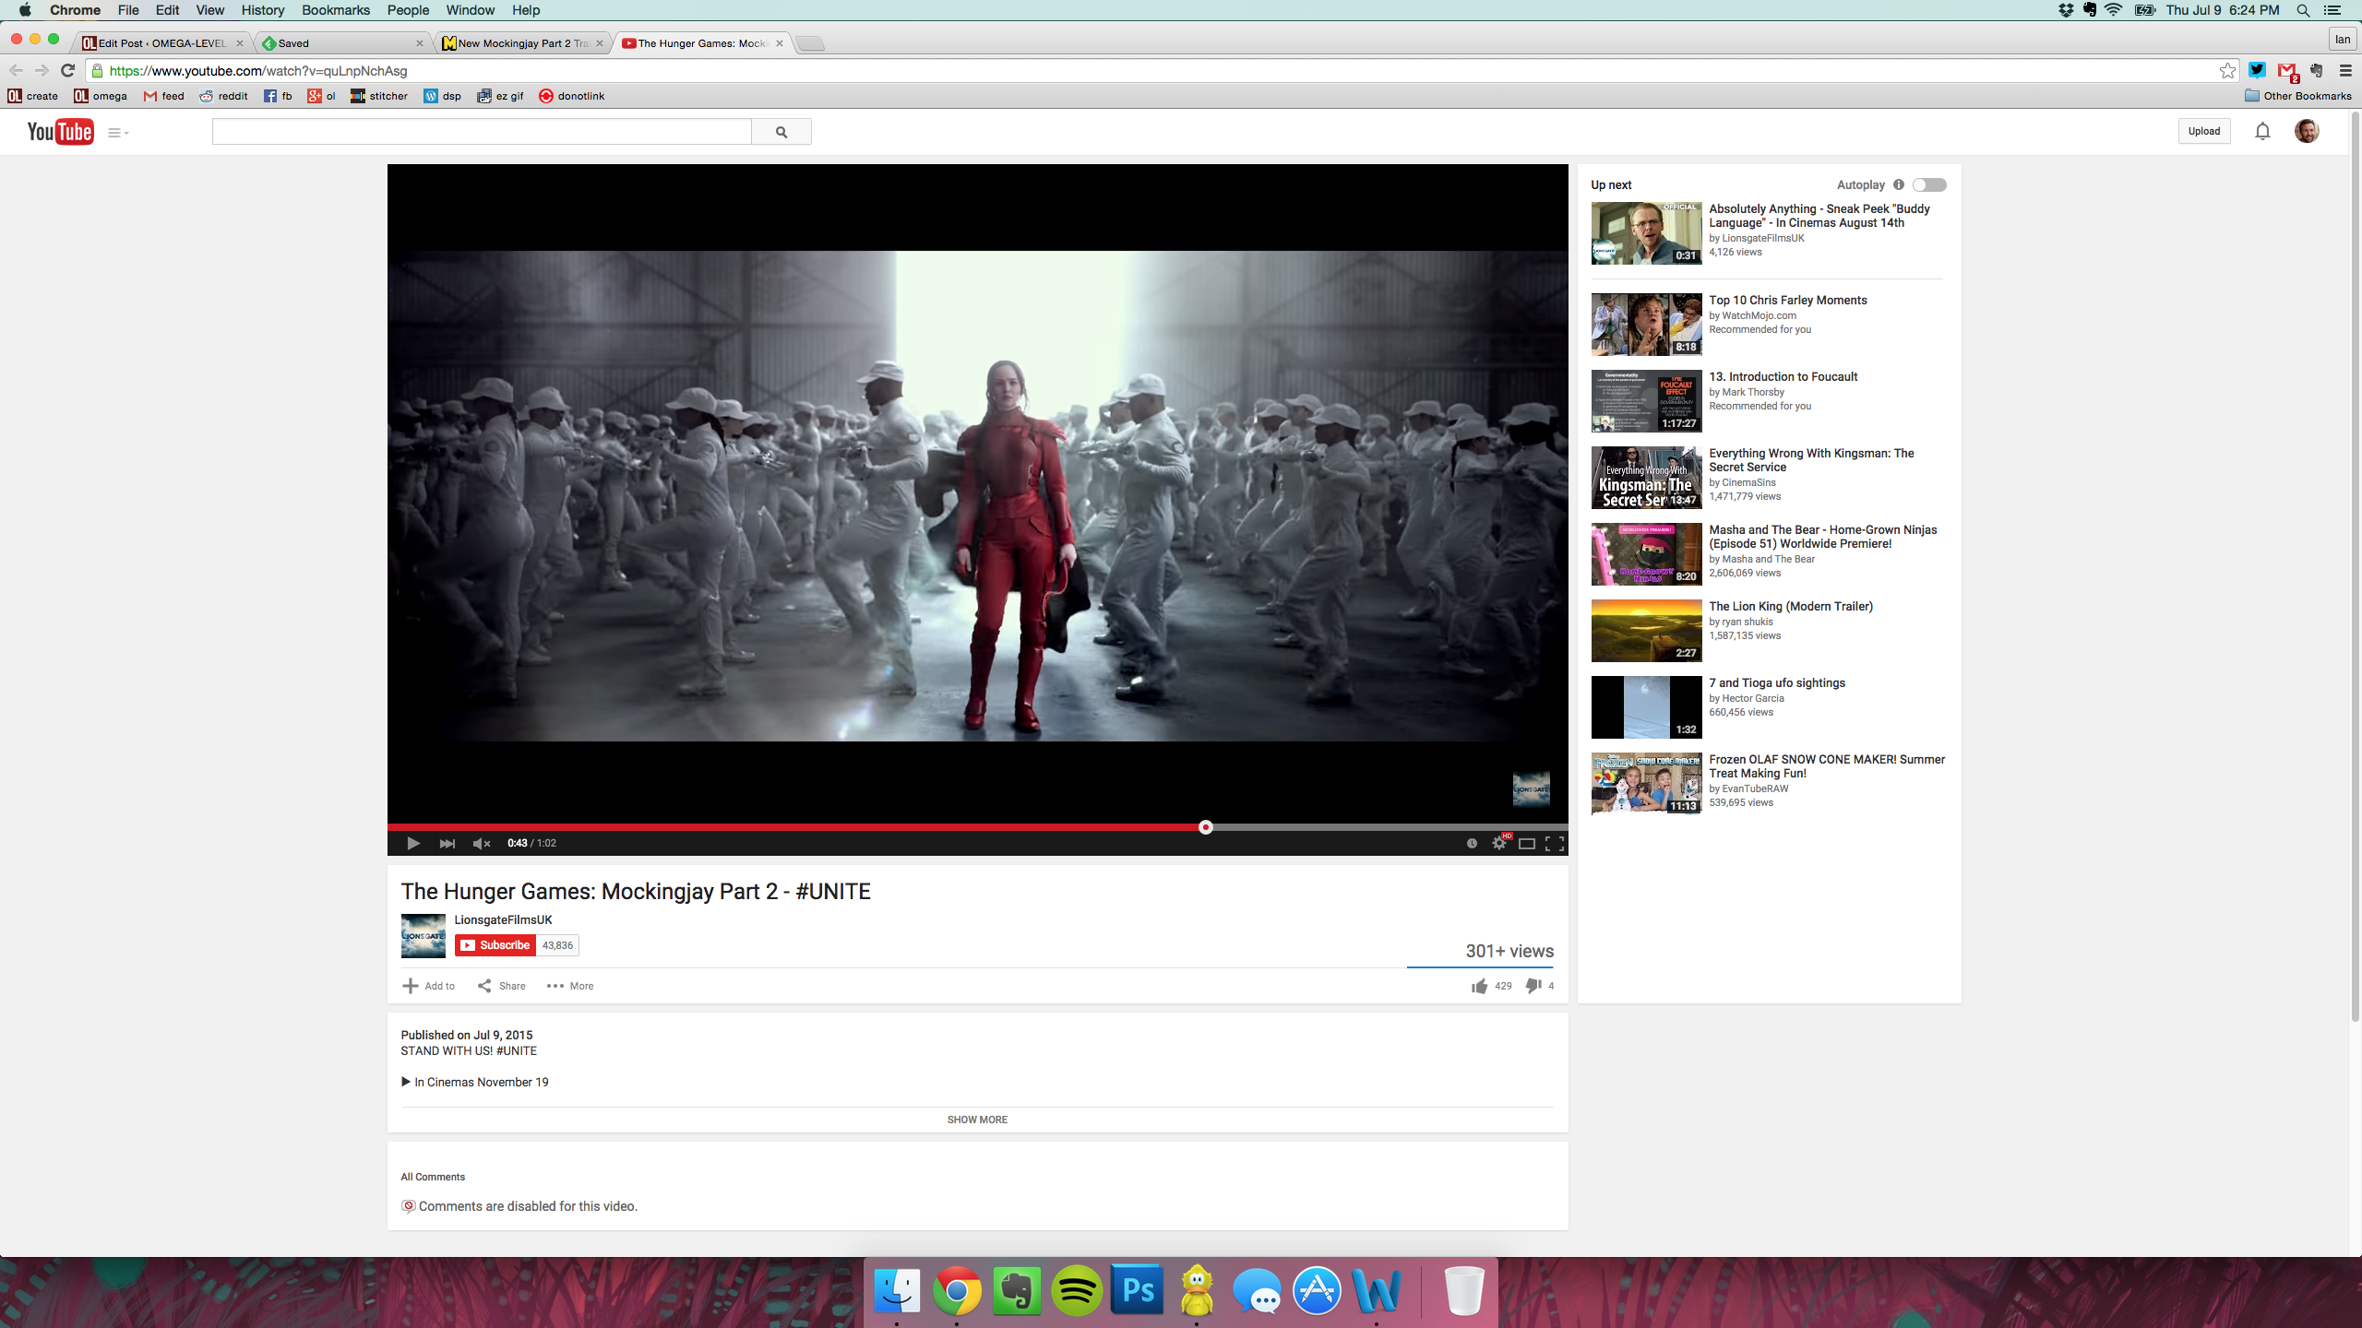Open Frozen OLAF SNOW CONE MAKER thumbnail

coord(1646,784)
